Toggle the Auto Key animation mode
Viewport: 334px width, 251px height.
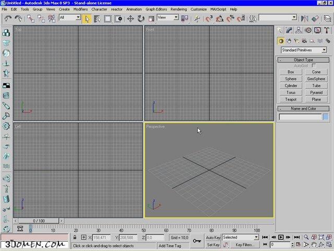(213, 237)
